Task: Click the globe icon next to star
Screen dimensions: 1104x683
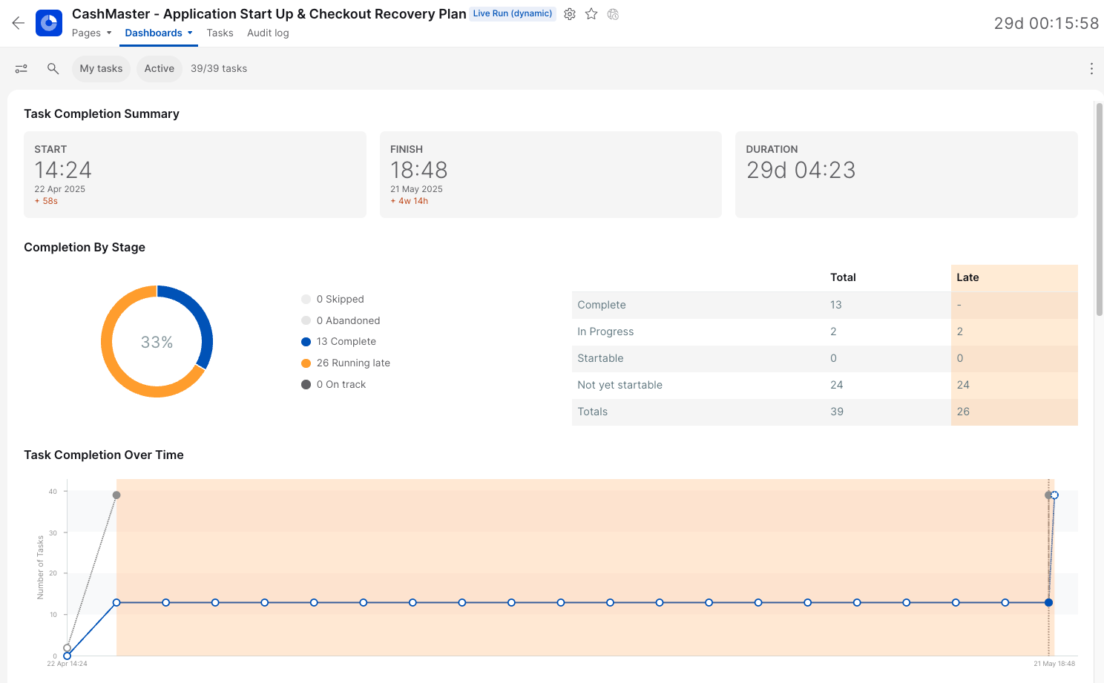Action: [613, 14]
